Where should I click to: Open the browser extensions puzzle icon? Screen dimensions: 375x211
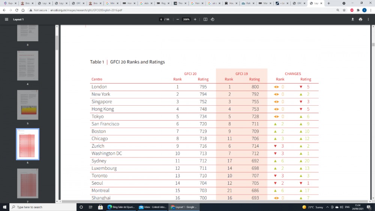tap(358, 10)
